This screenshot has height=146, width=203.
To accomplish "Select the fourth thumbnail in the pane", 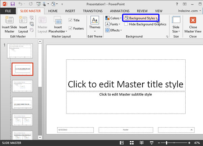I will [23, 103].
